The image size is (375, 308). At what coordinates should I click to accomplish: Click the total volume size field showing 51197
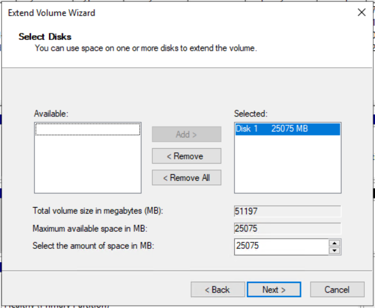point(287,211)
